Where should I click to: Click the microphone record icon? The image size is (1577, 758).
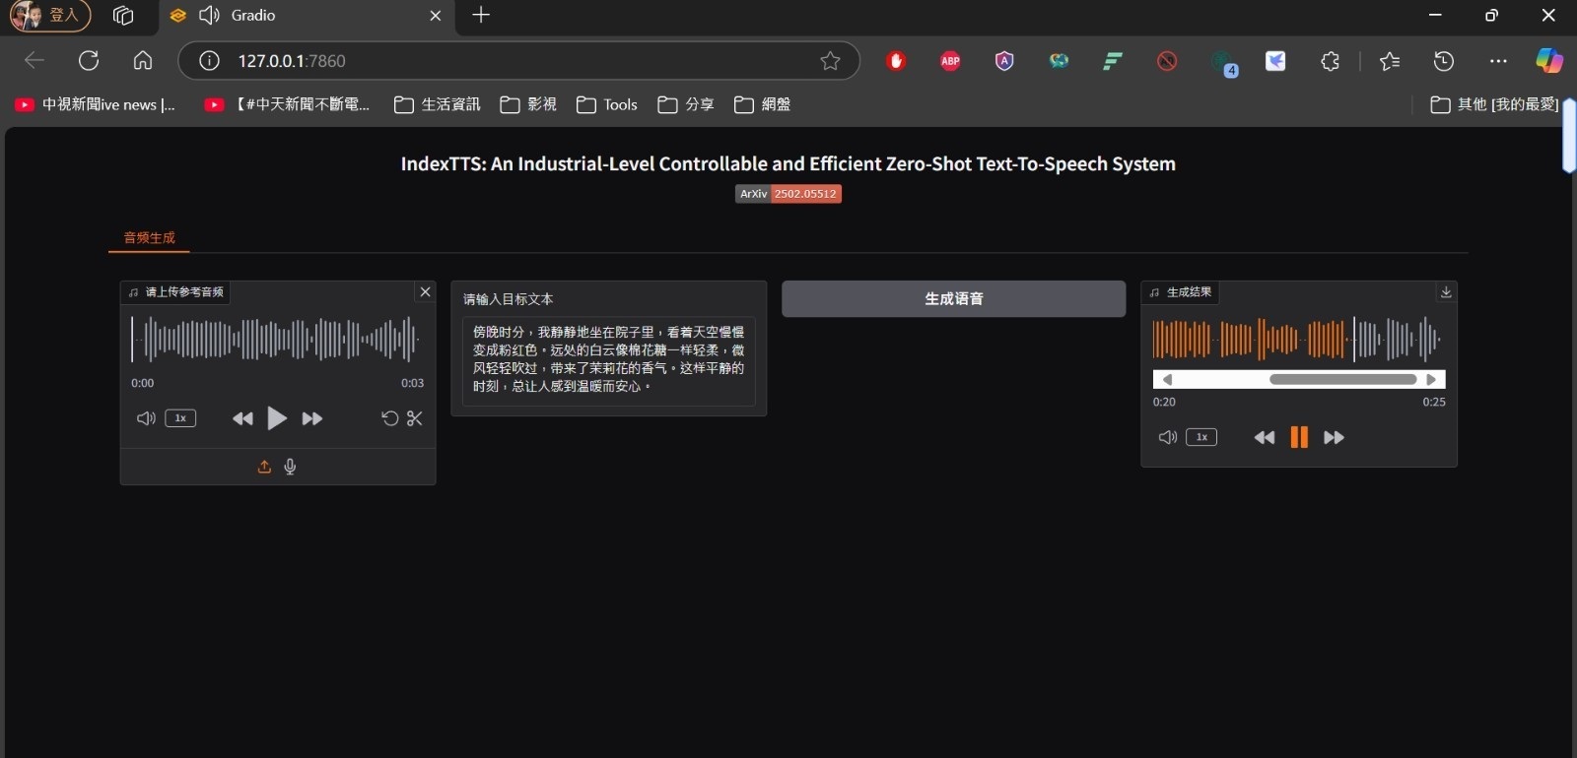coord(290,467)
